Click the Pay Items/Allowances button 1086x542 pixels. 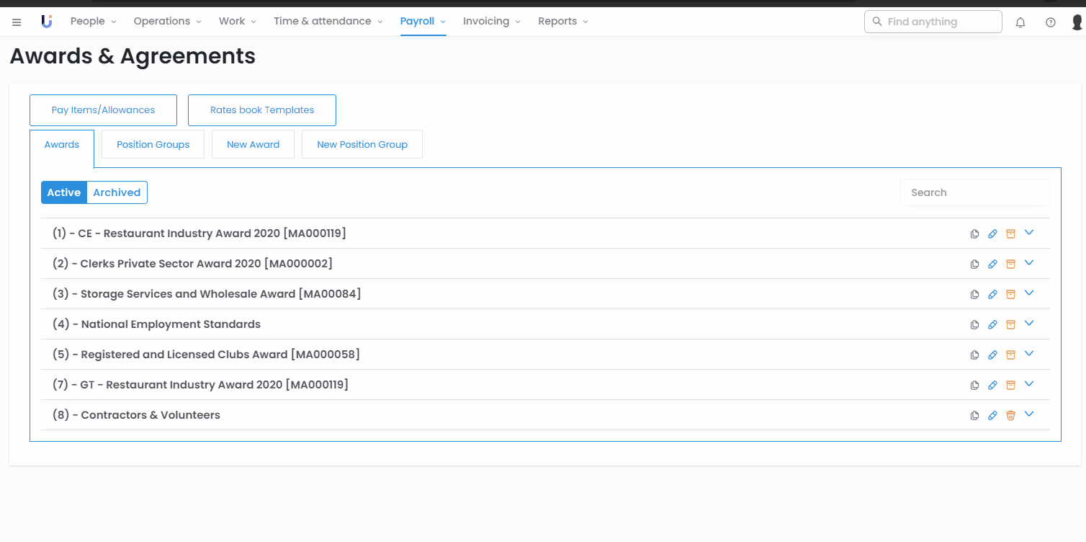coord(103,110)
